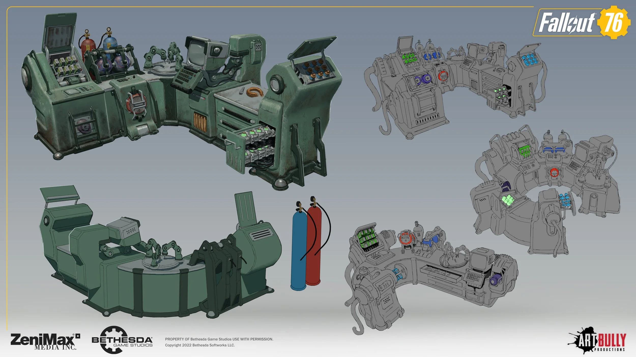
Task: Click the red circular gauge on workbench front
Action: (136, 105)
